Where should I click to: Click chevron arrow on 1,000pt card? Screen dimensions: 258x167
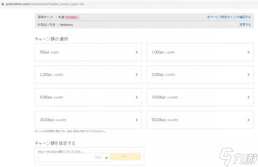pos(249,52)
